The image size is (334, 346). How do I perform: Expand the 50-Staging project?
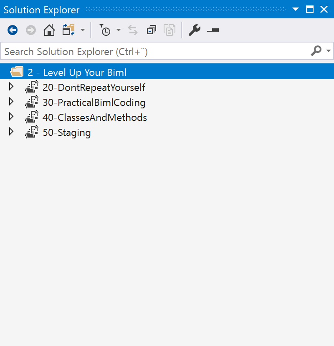pos(11,132)
